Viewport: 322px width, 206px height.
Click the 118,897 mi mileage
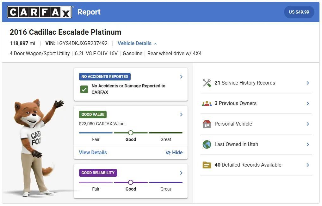(22, 44)
